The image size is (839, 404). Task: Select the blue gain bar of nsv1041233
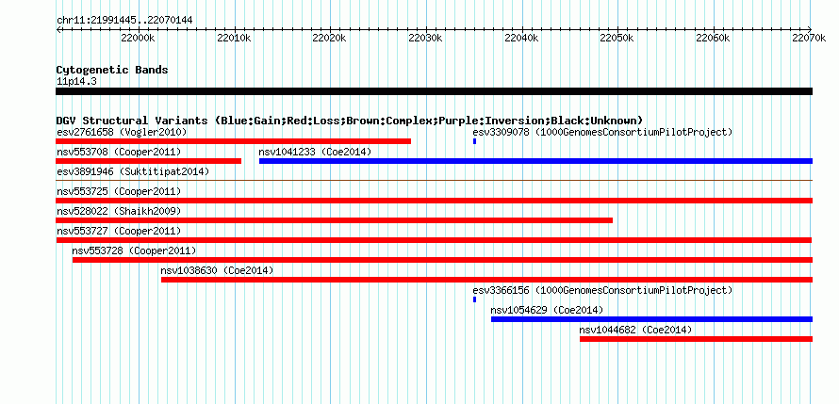tap(535, 161)
